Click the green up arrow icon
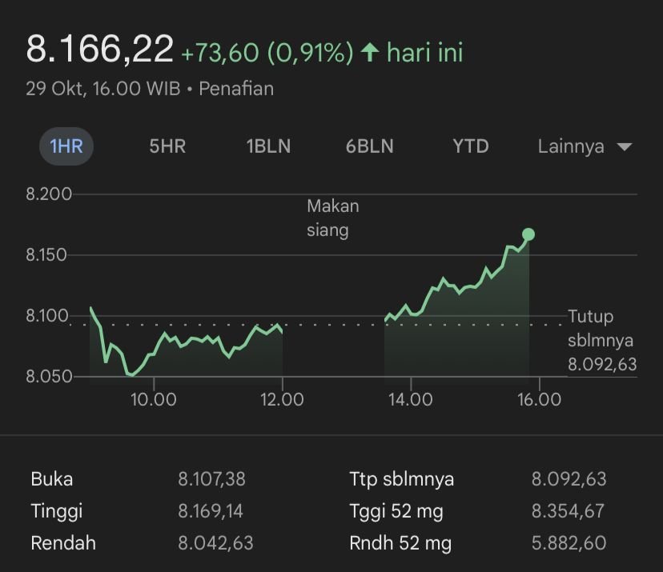 pos(369,53)
